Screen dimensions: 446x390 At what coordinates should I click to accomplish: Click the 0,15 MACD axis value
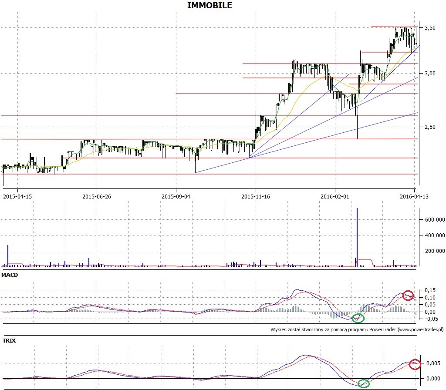coord(430,290)
